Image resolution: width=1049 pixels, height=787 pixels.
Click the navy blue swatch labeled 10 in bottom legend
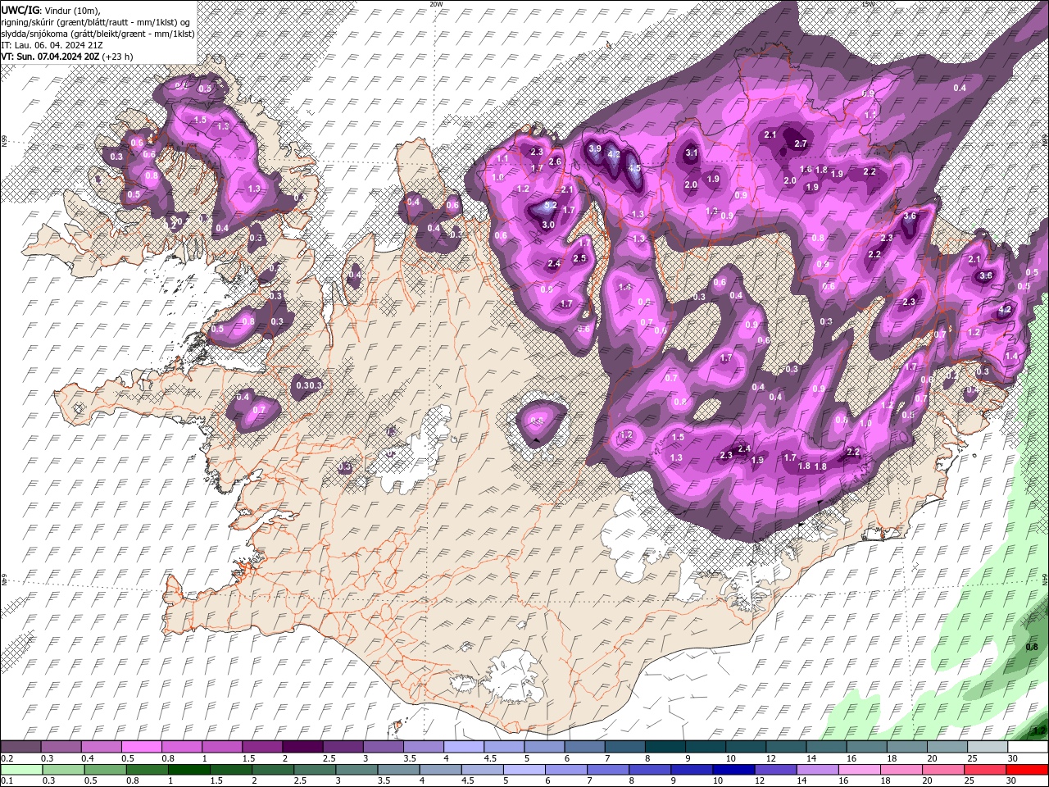[733, 769]
